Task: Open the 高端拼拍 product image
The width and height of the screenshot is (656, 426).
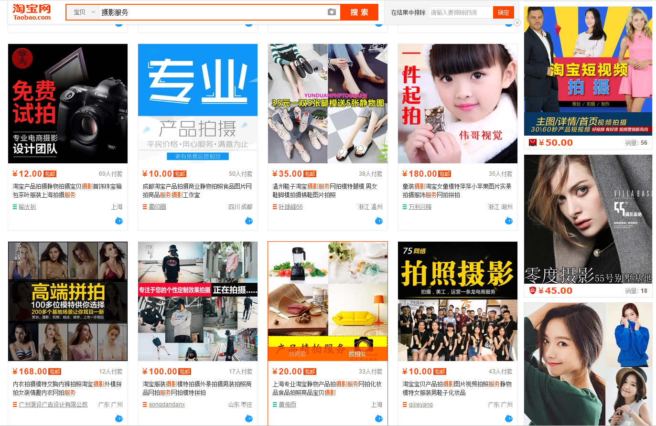Action: pyautogui.click(x=68, y=301)
